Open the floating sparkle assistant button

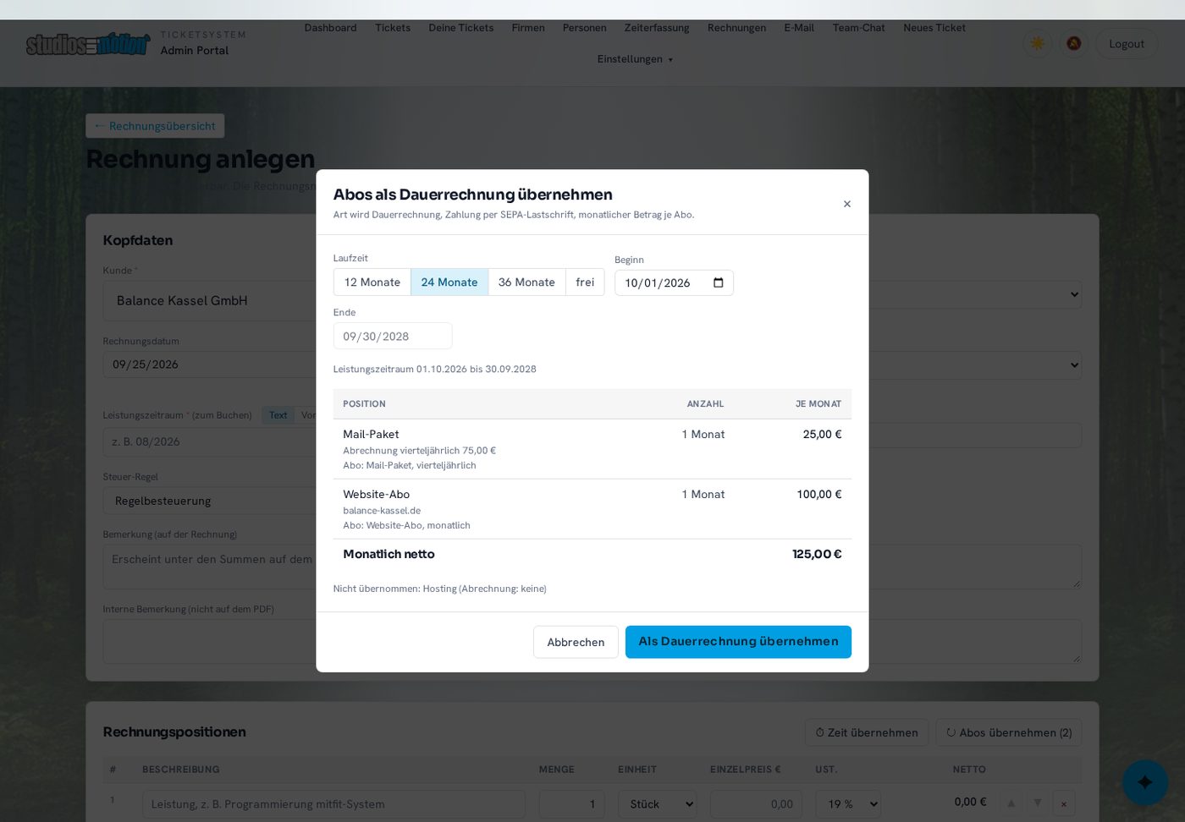1145,782
